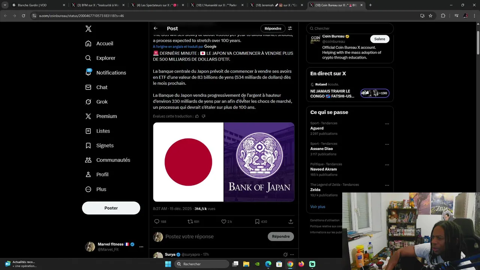Bookmark this page with star icon
Image resolution: width=480 pixels, height=270 pixels.
click(430, 16)
